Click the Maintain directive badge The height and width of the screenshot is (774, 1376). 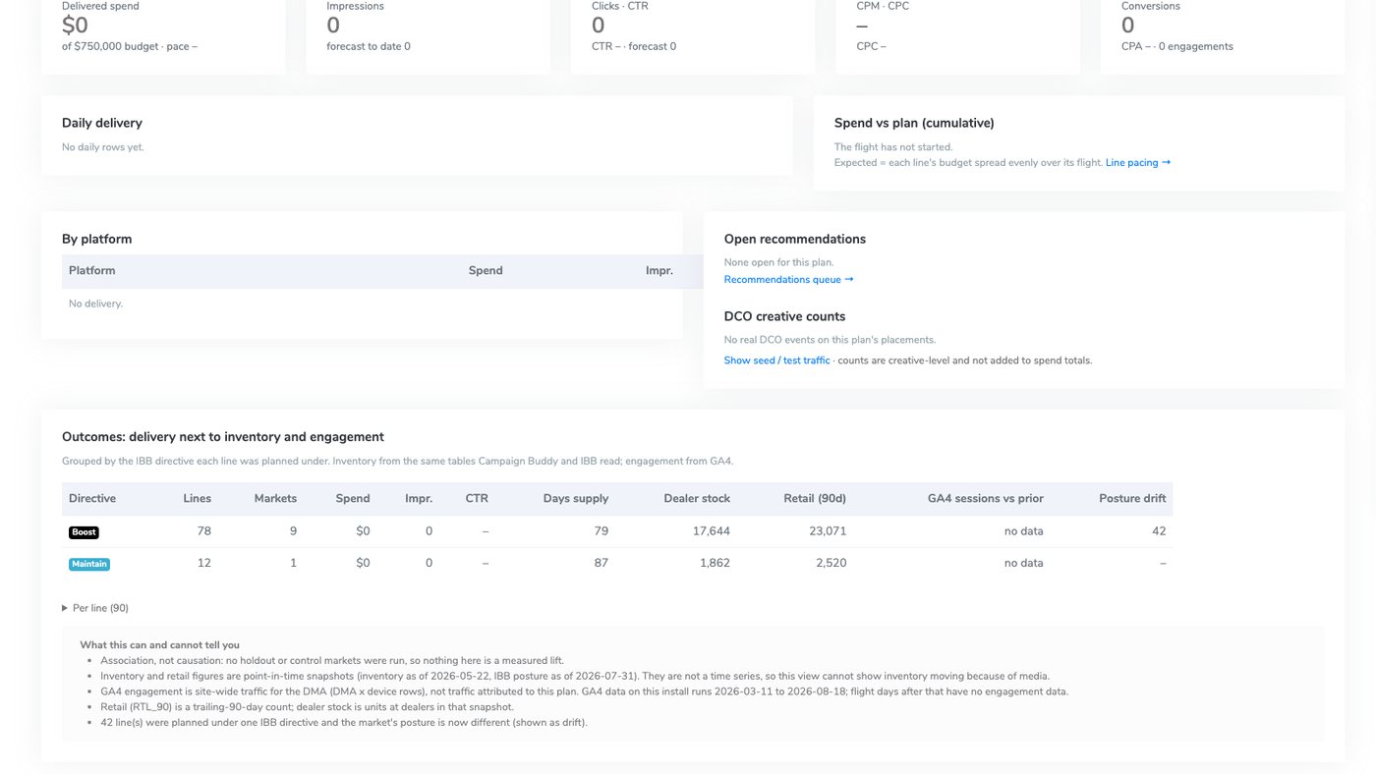(x=89, y=564)
